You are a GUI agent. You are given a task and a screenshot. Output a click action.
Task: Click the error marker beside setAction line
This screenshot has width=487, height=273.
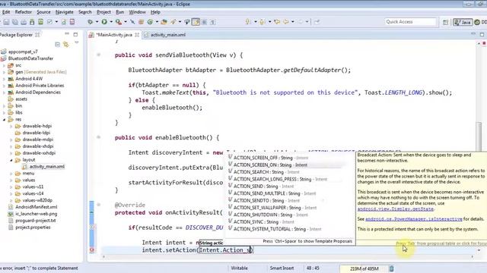92,249
